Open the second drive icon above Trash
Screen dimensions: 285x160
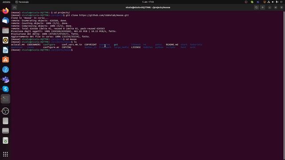click(x=5, y=131)
